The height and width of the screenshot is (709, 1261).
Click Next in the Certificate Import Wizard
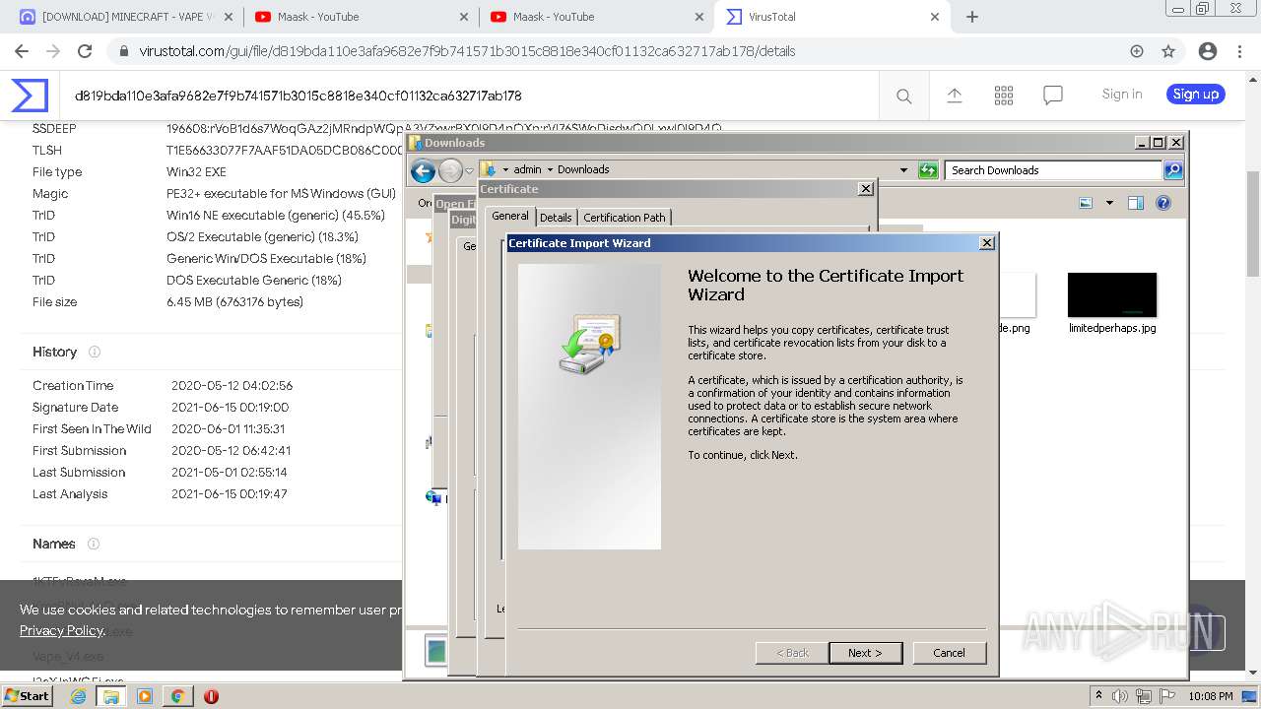864,653
